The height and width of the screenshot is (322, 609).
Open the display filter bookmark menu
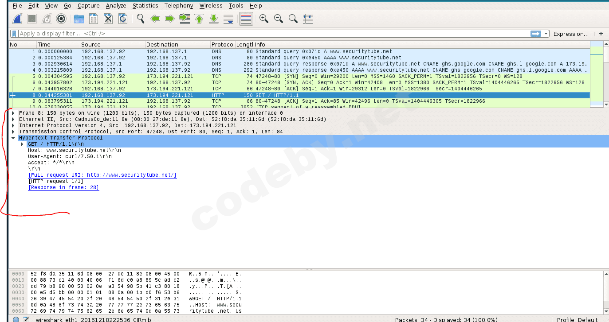coord(14,34)
